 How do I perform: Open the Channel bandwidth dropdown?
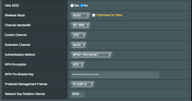[x=80, y=25]
